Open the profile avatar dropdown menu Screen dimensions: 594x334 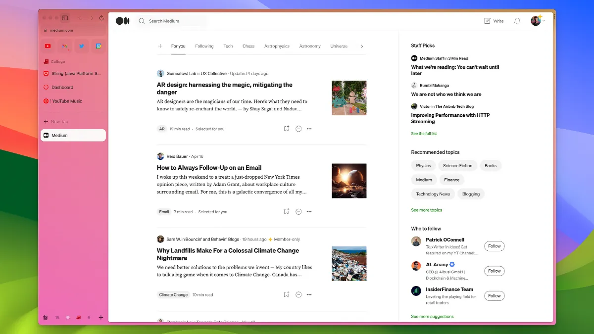537,21
